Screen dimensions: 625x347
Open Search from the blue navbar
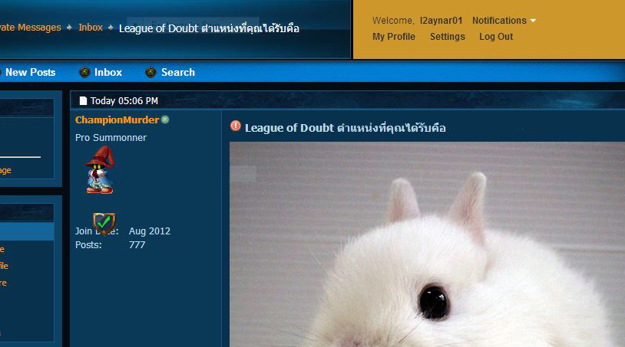pos(178,72)
